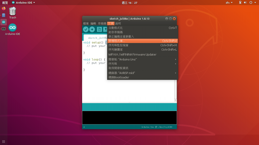Click the void loop() code line
Viewport: 259px width, 145px height.
pyautogui.click(x=94, y=59)
